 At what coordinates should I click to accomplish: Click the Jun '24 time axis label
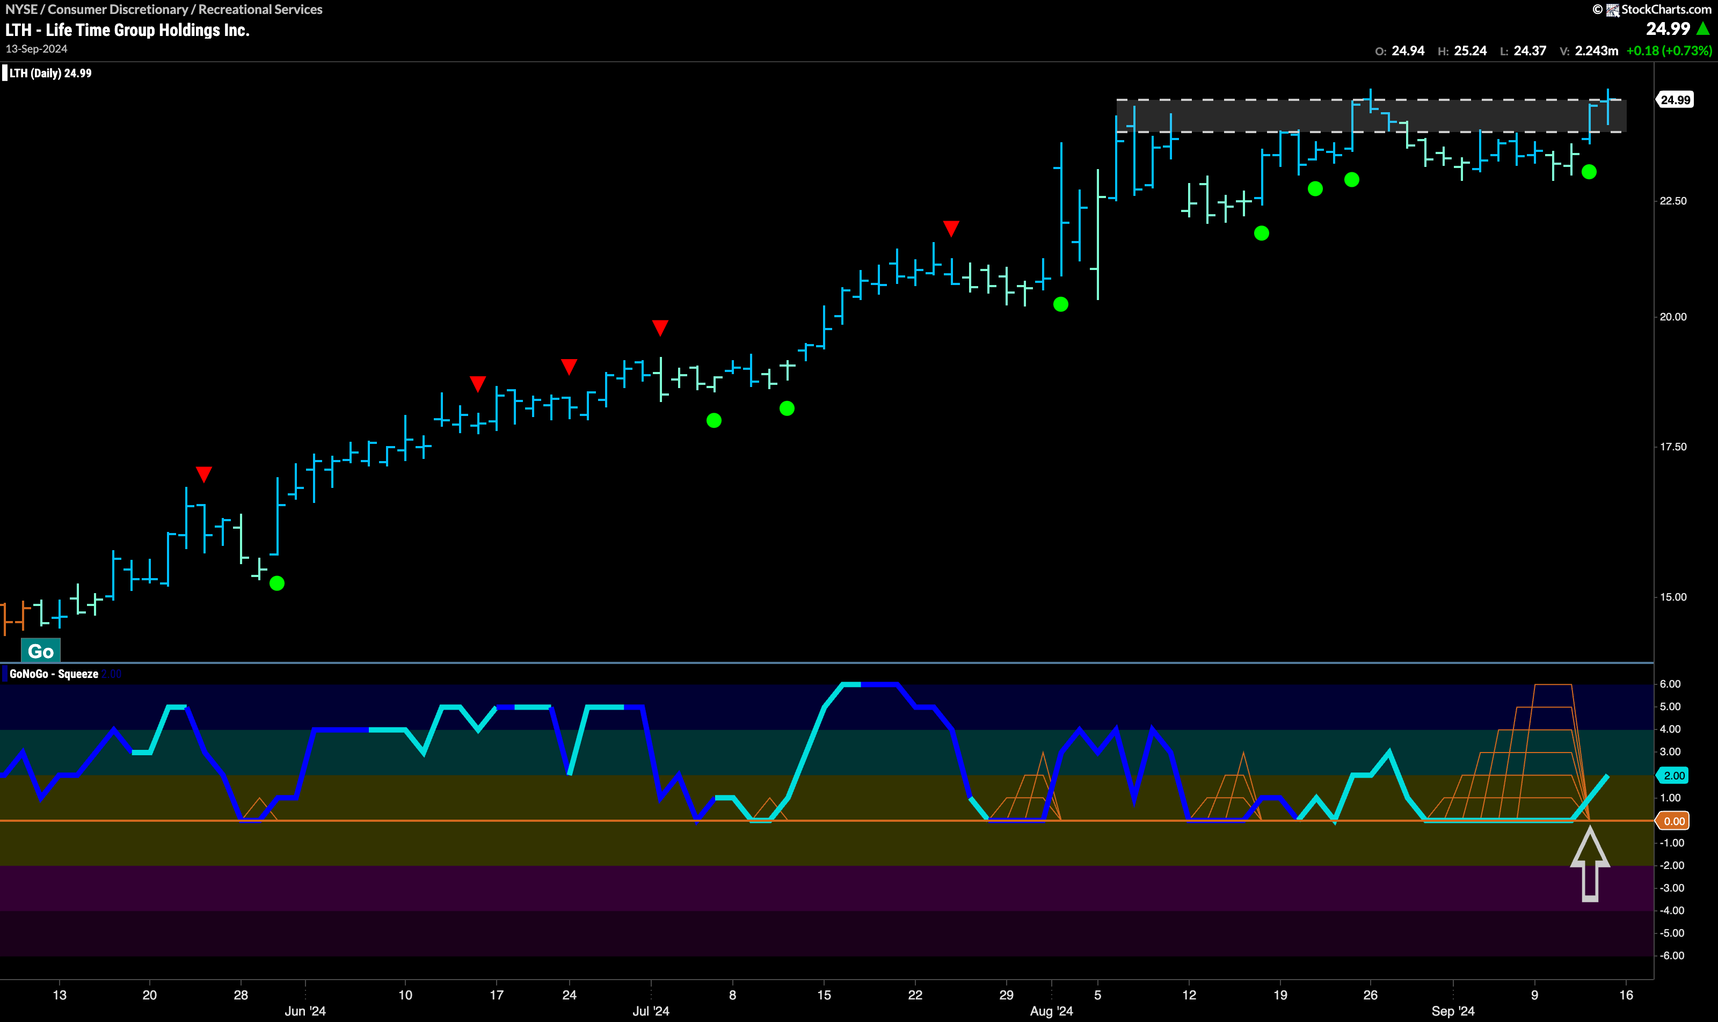[305, 1011]
